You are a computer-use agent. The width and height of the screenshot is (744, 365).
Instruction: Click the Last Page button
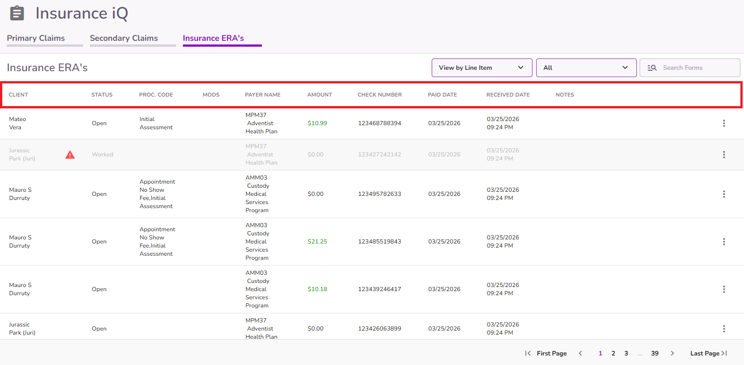pyautogui.click(x=709, y=353)
